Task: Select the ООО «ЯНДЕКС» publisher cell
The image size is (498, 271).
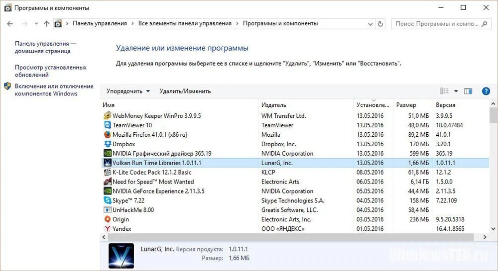Action: (283, 229)
